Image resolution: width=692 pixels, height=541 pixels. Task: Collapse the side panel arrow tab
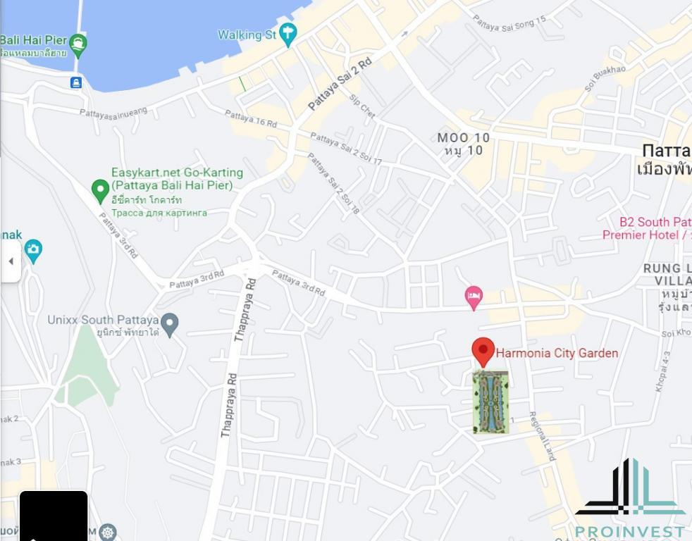(x=11, y=261)
